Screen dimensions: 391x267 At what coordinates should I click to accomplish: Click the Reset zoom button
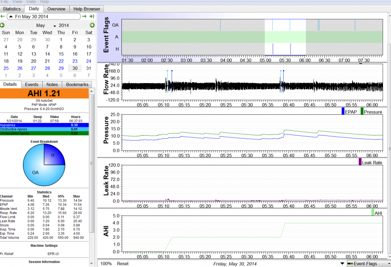[x=123, y=264]
